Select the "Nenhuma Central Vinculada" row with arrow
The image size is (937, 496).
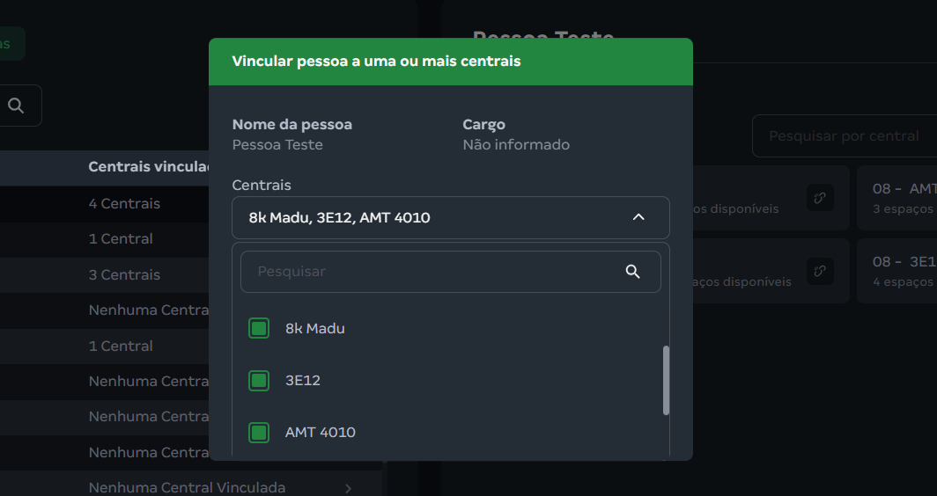tap(187, 488)
